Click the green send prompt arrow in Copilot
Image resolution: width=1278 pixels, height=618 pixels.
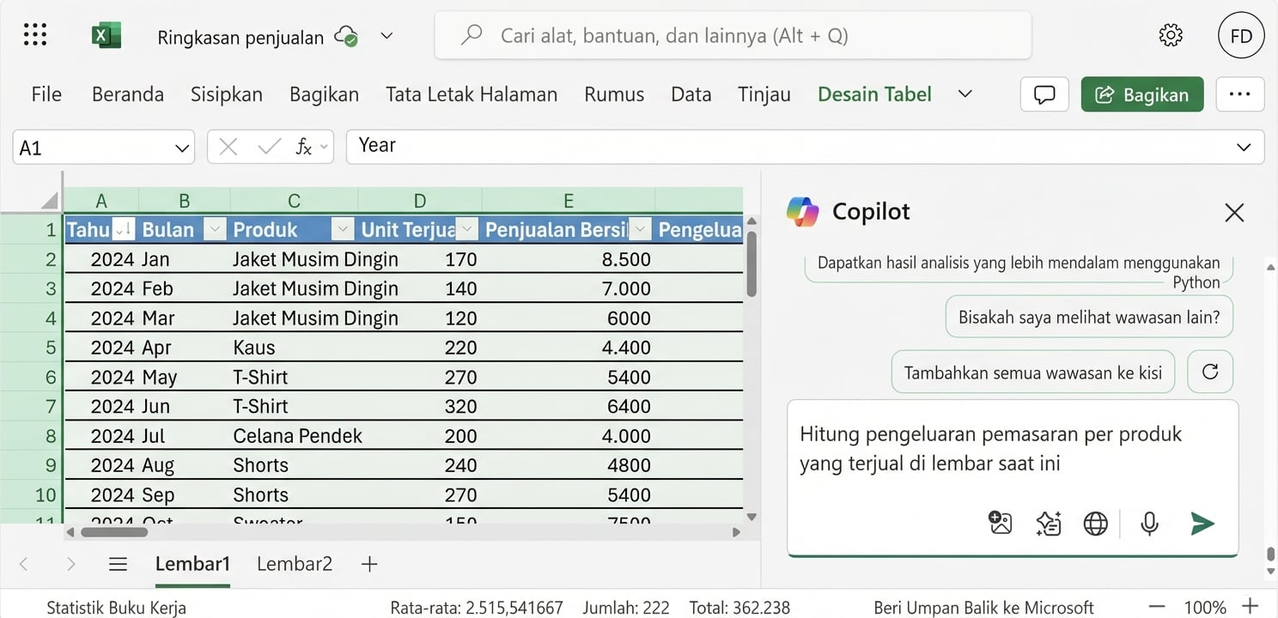tap(1202, 523)
